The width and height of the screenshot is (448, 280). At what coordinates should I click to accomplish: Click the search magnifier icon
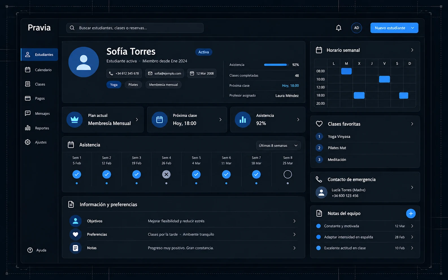pyautogui.click(x=72, y=28)
